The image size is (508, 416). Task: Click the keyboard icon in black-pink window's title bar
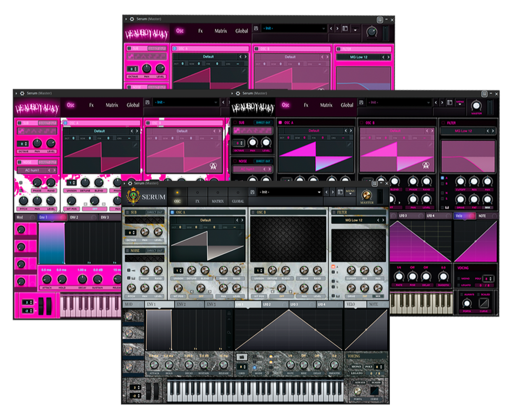point(484,94)
